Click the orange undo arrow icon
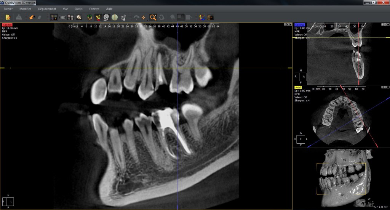The width and height of the screenshot is (390, 210). [x=32, y=17]
